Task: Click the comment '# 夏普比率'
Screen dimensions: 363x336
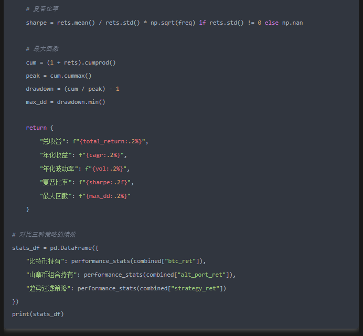Action: 42,9
